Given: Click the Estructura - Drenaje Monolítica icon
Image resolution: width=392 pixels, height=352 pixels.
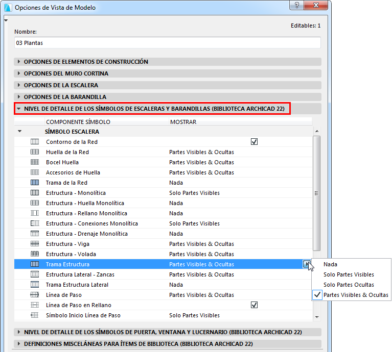Looking at the screenshot, I should 35,234.
